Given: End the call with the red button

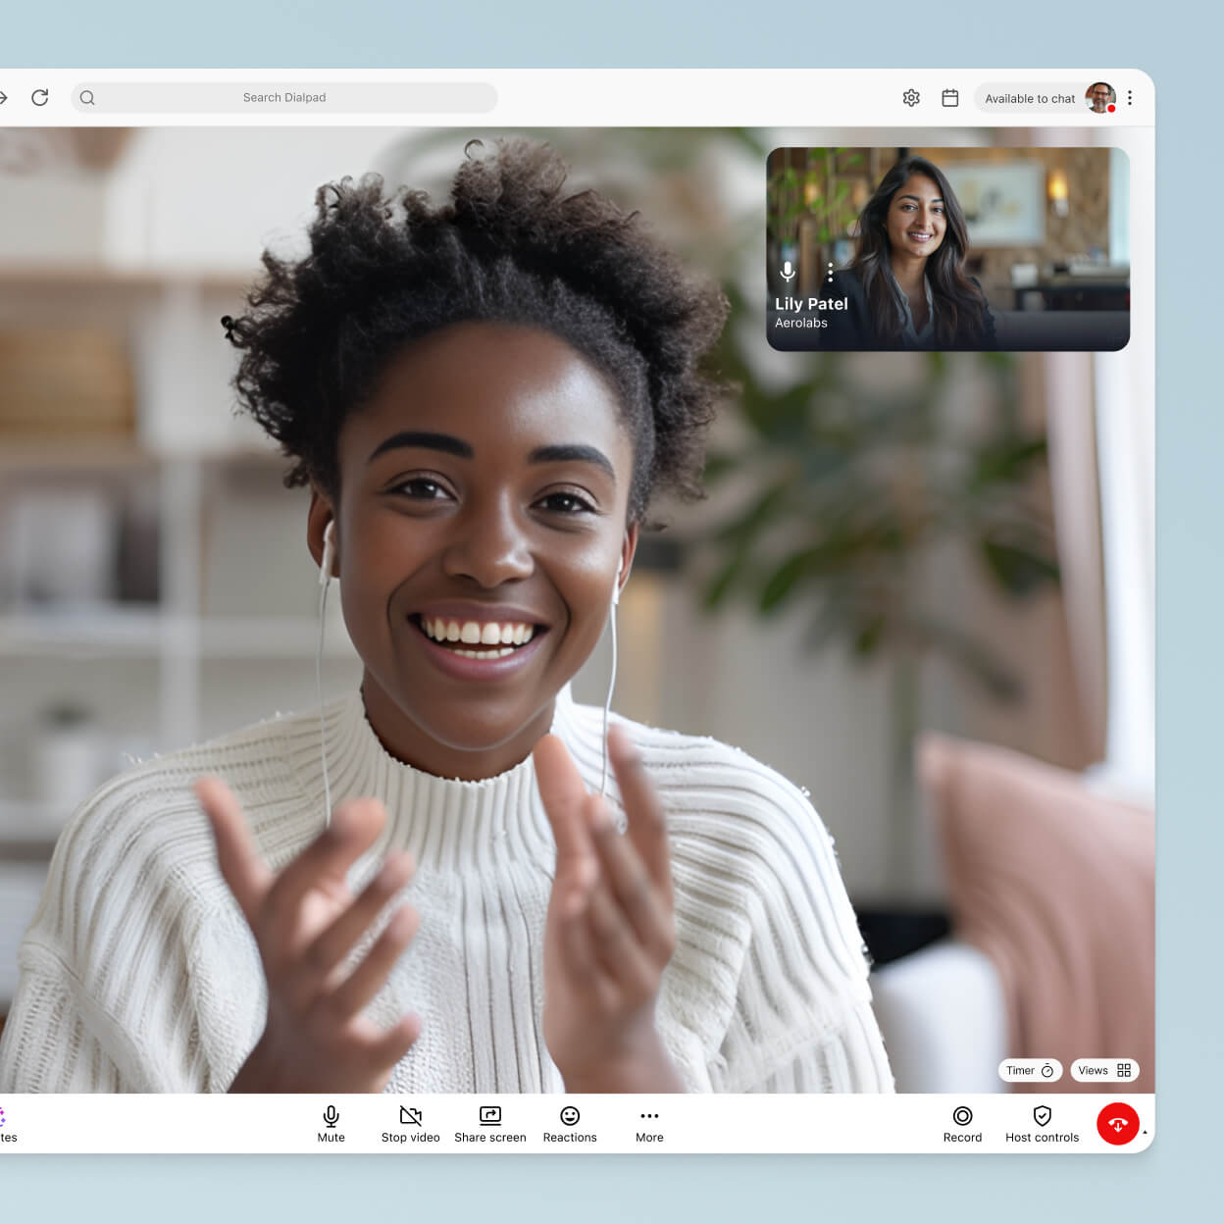Looking at the screenshot, I should click(1118, 1123).
